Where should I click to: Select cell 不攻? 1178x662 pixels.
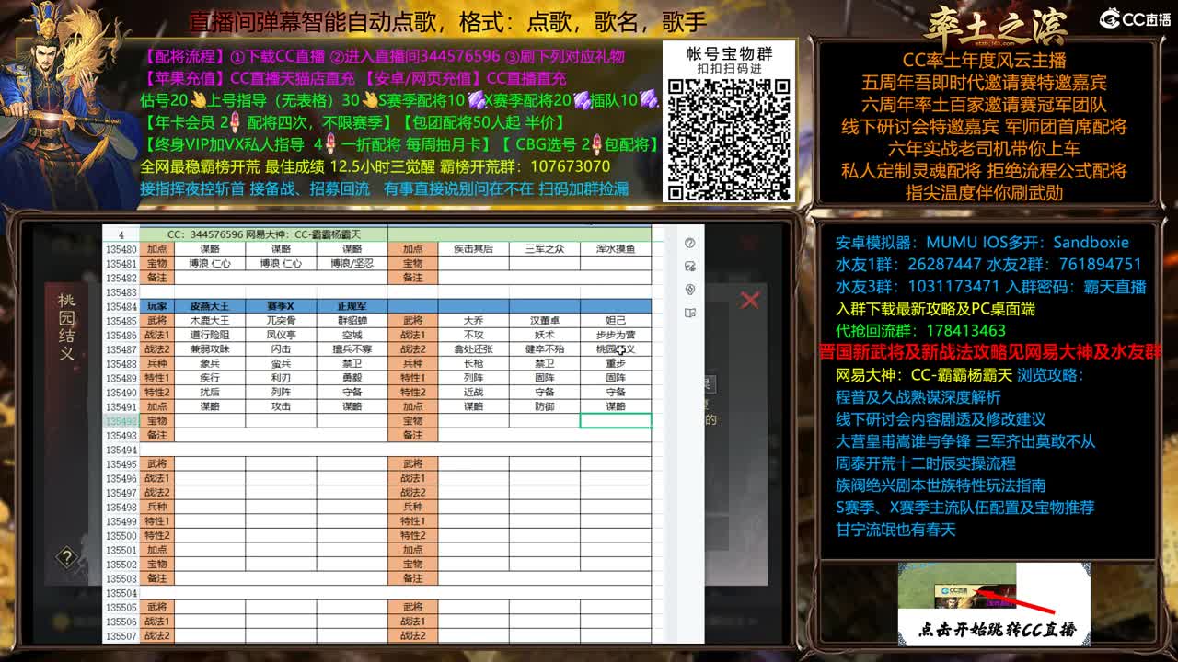(x=474, y=335)
